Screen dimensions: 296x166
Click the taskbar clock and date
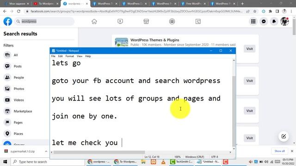coord(288,162)
